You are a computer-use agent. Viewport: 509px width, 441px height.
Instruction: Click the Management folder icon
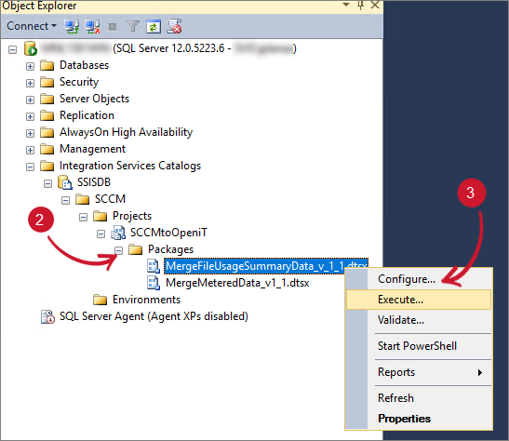[47, 149]
